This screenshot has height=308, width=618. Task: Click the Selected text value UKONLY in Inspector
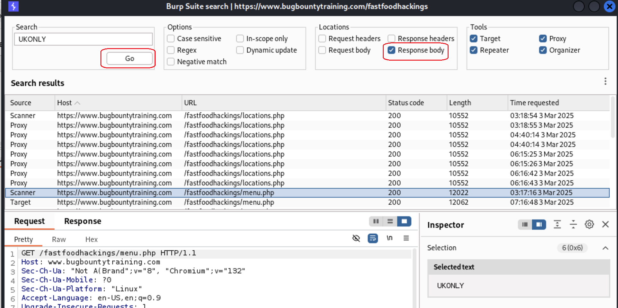coord(451,286)
